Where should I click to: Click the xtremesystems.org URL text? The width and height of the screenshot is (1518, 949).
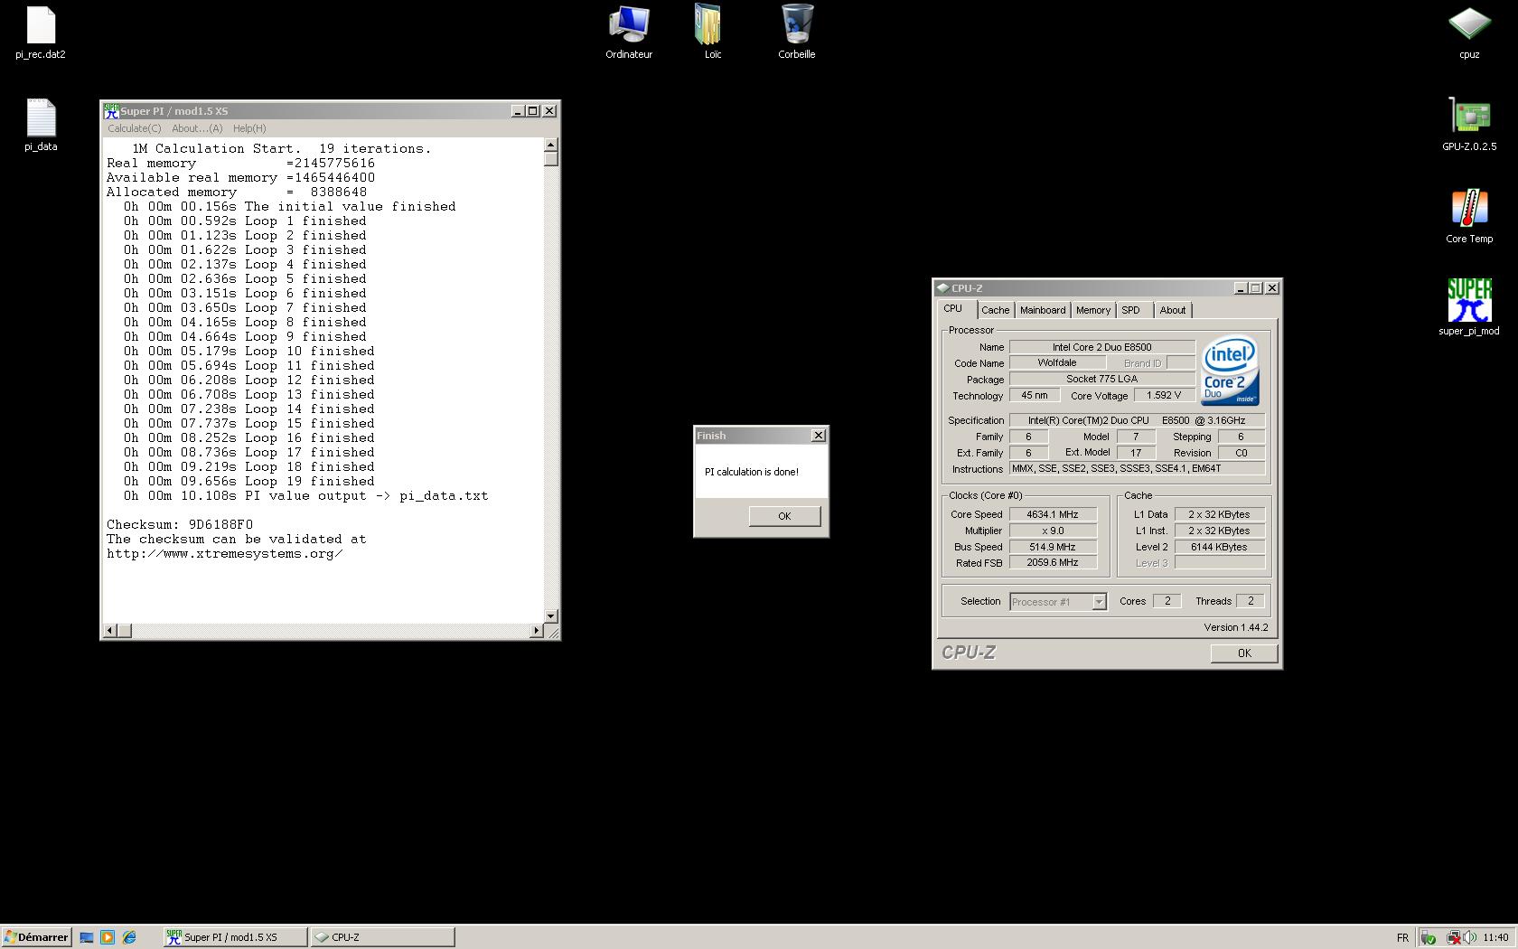224,553
